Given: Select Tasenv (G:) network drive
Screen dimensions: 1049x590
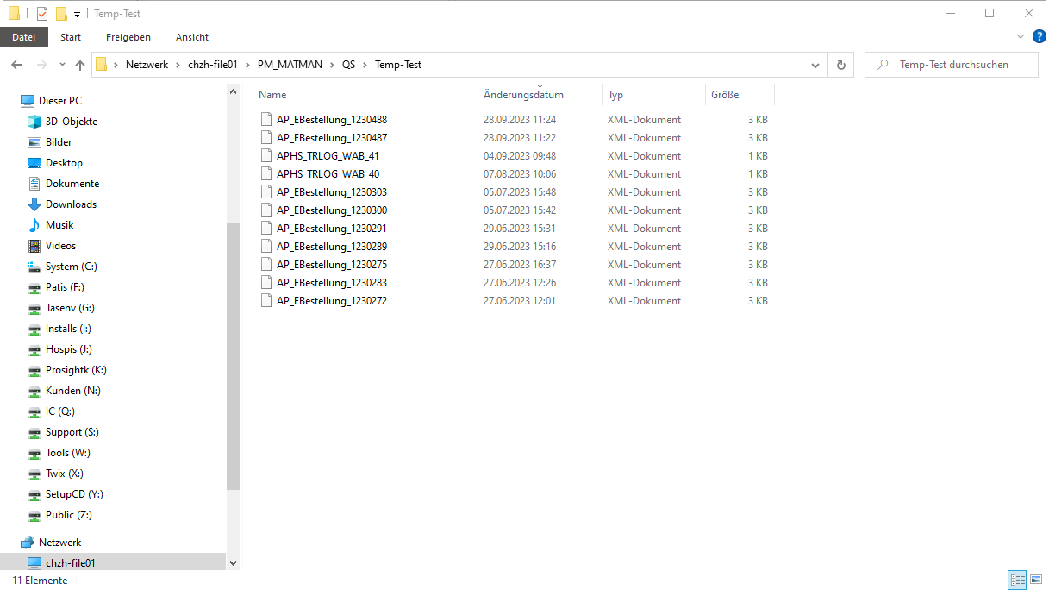Looking at the screenshot, I should coord(70,308).
